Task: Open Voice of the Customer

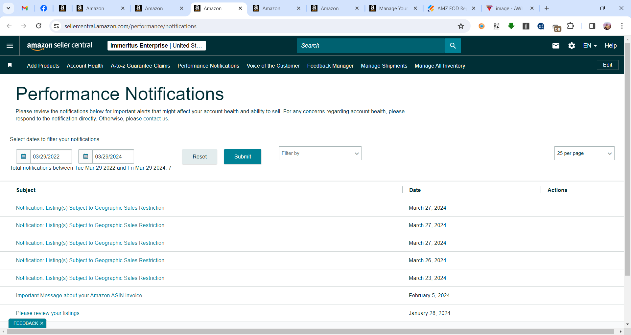Action: coord(273,66)
